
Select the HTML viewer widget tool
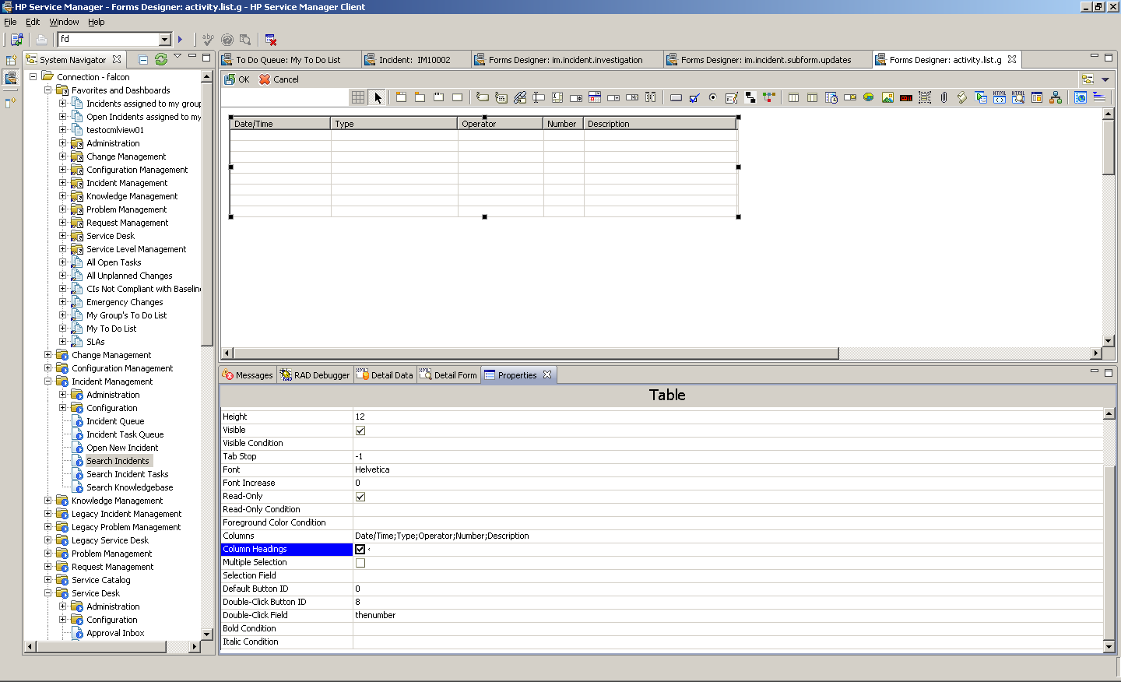tap(1018, 97)
